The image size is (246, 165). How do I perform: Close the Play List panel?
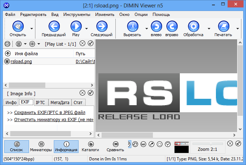[x=82, y=43]
